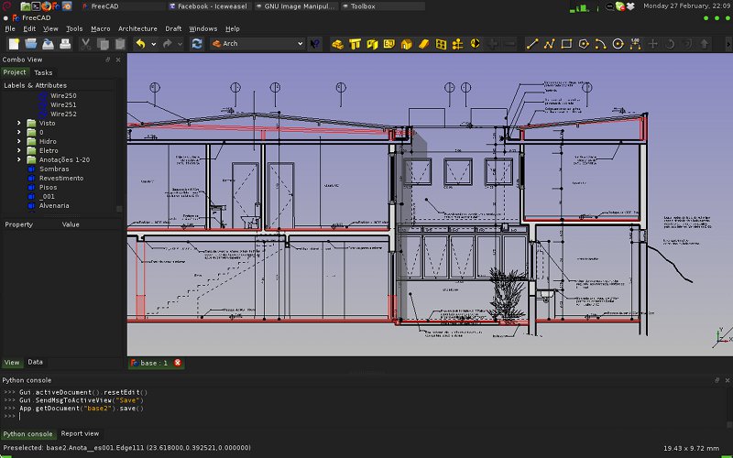Show hidden toolbar items with the overflow arrow
This screenshot has width=733, height=458.
pyautogui.click(x=728, y=44)
